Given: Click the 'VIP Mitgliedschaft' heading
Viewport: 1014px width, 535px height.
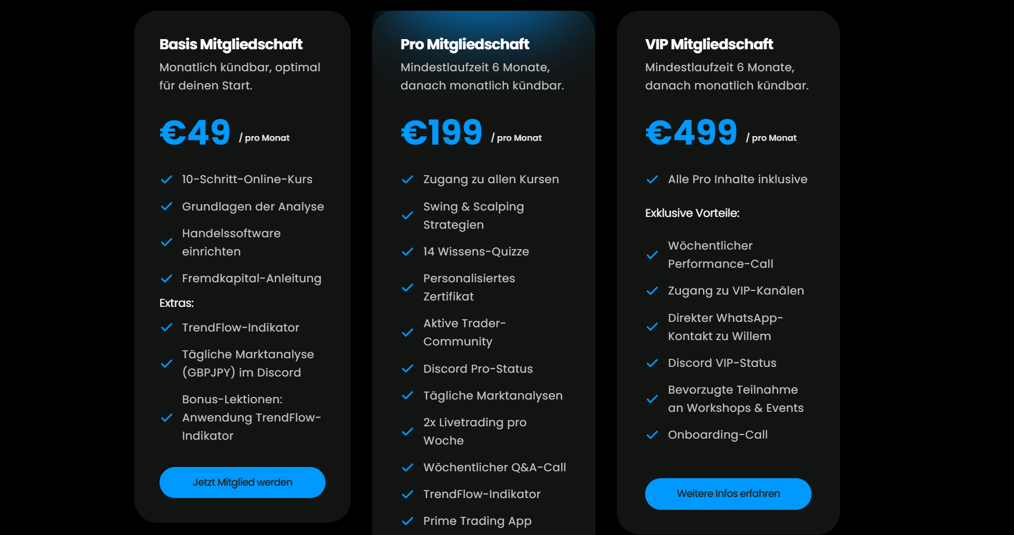Looking at the screenshot, I should tap(709, 44).
